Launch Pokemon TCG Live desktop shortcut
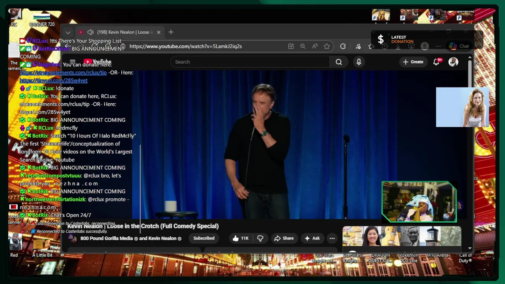 click(x=409, y=258)
